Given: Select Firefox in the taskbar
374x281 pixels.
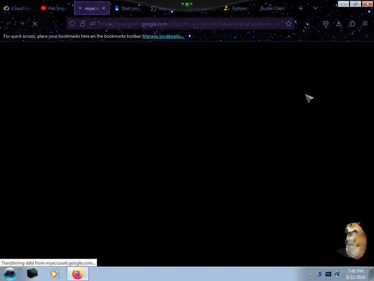Looking at the screenshot, I should click(78, 274).
